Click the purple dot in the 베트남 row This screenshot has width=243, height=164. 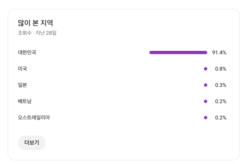click(206, 101)
